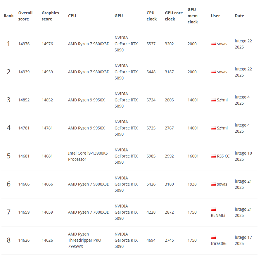261x256 pixels.
Task: Sort by Overall score column header
Action: (x=25, y=16)
